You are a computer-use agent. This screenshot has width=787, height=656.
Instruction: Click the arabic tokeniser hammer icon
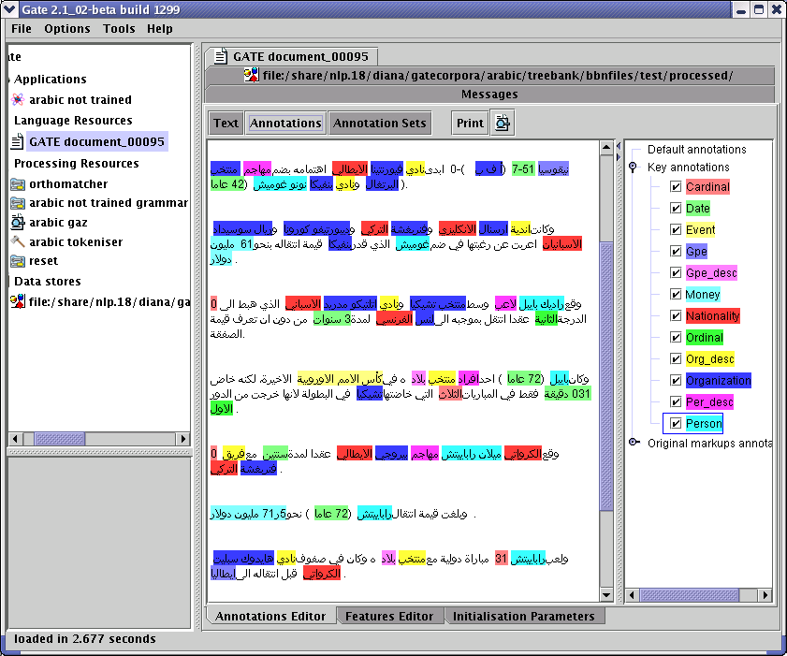[18, 242]
